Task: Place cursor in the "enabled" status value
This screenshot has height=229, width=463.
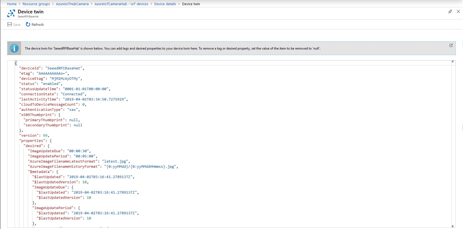Action: click(51, 84)
